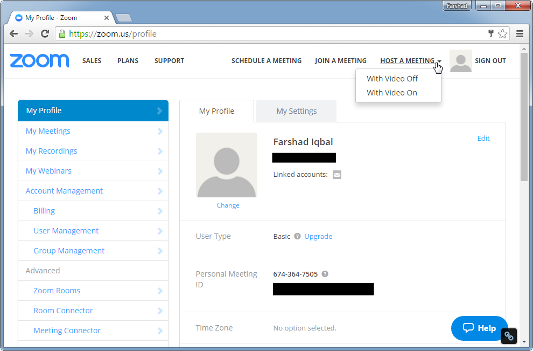
Task: Reload the page with refresh icon
Action: pos(45,34)
